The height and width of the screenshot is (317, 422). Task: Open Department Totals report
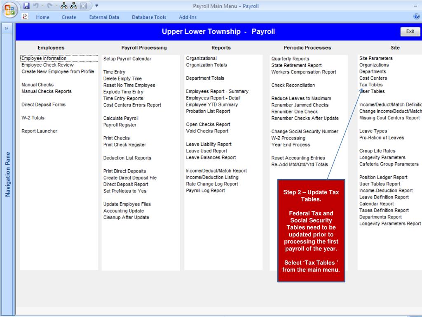coord(205,78)
